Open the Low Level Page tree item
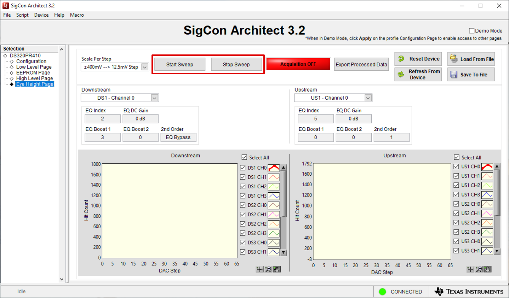The width and height of the screenshot is (509, 298). coord(34,67)
